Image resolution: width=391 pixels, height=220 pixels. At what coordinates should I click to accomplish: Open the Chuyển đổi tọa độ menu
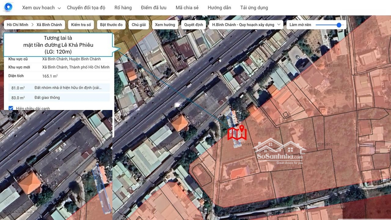tap(86, 8)
